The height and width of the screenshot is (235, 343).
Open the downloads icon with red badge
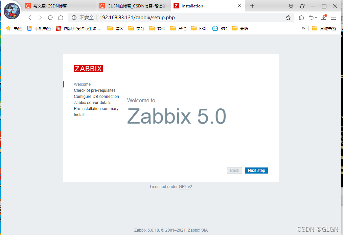coord(324,17)
